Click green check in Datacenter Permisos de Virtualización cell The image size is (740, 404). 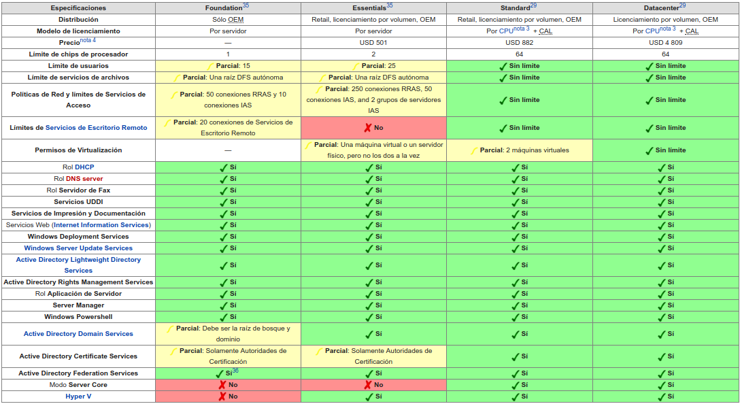click(x=650, y=150)
